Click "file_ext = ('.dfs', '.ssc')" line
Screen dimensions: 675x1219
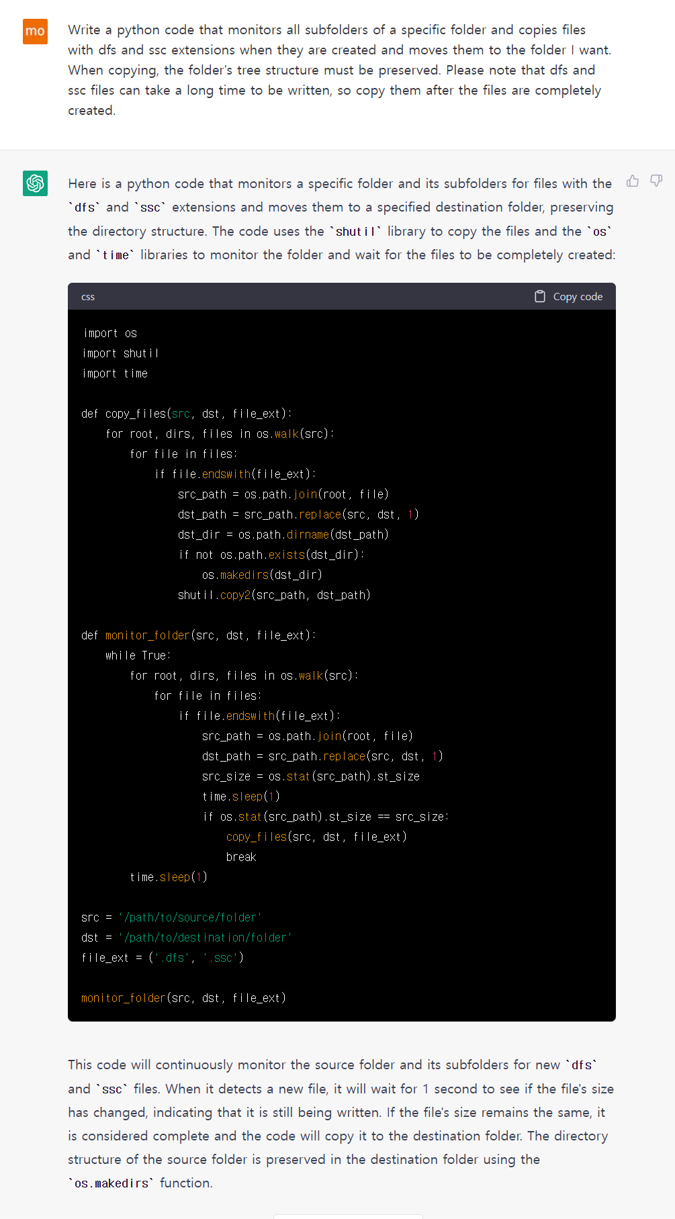point(163,958)
